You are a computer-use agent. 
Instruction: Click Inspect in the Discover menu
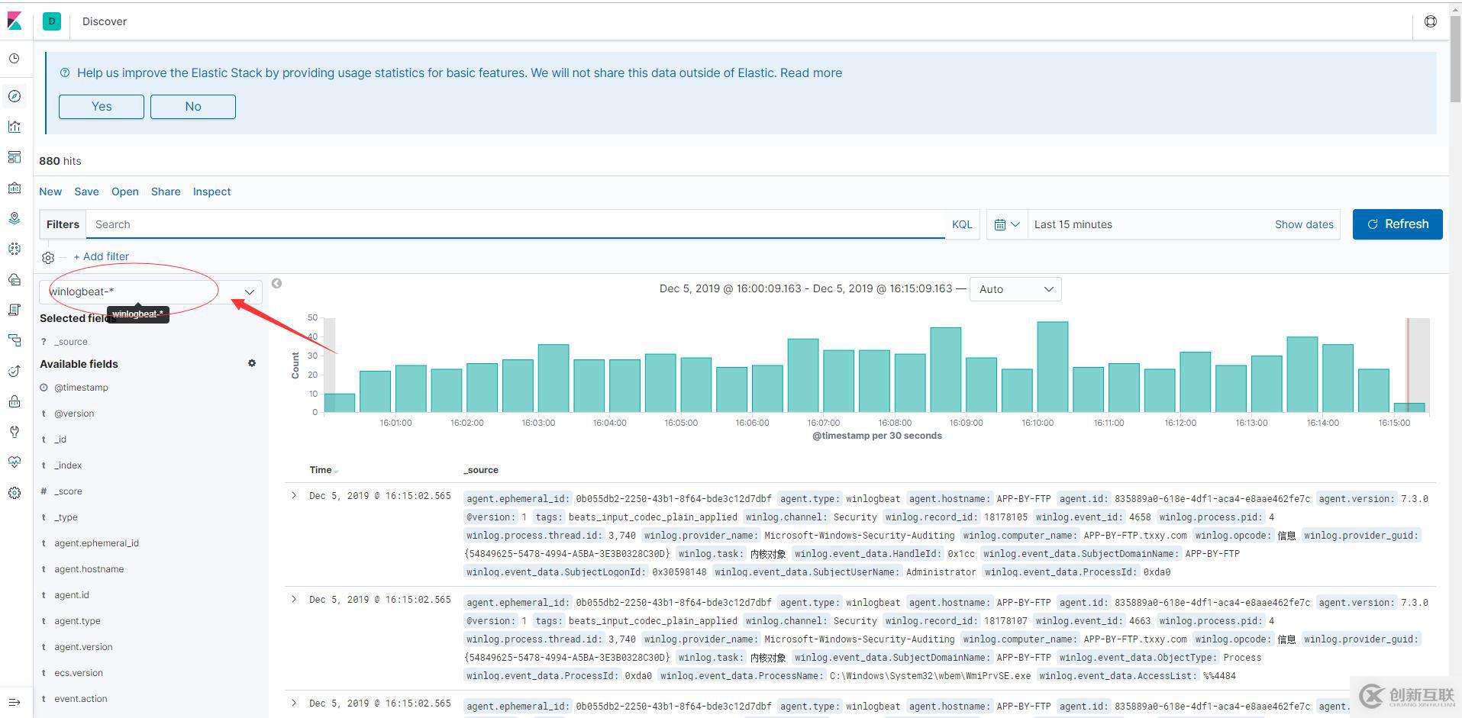(211, 192)
